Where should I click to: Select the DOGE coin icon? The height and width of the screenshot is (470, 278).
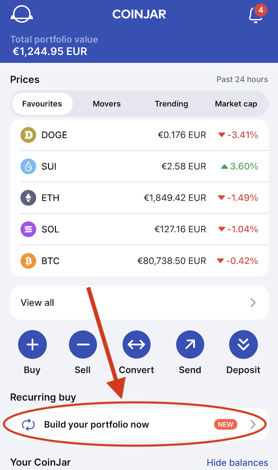[29, 135]
